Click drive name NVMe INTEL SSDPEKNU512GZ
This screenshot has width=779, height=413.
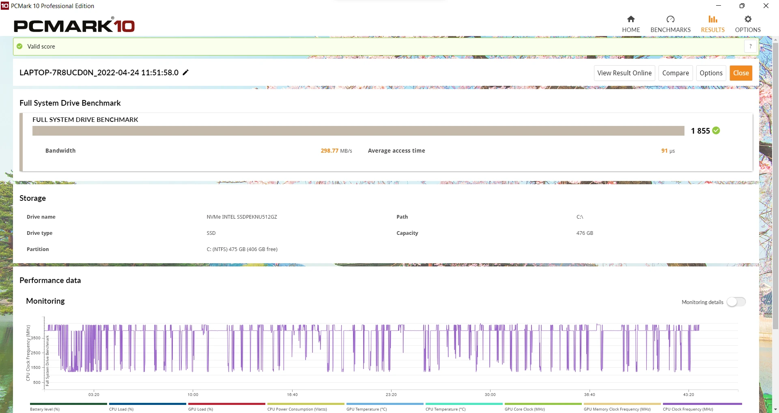[242, 217]
